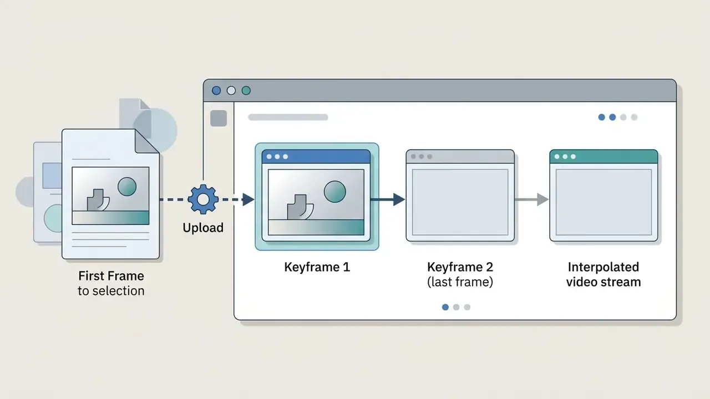710x399 pixels.
Task: Go to the middle dot of the bottom pager
Action: (456, 307)
